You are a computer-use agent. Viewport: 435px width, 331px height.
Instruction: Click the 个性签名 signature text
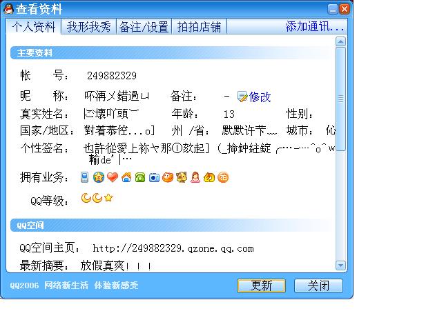(209, 154)
